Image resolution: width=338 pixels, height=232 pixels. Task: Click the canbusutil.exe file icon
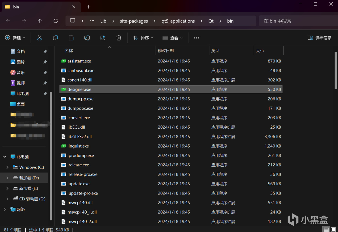pos(63,70)
